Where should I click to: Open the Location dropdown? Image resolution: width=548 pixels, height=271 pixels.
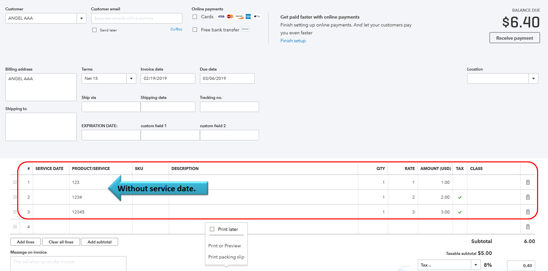point(533,79)
